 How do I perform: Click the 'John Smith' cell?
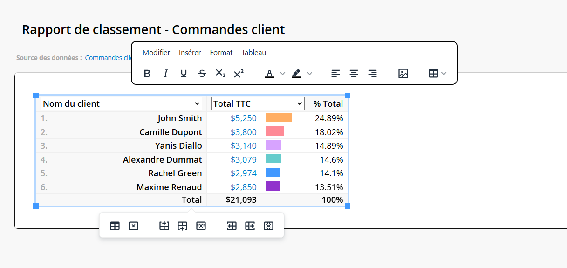pos(121,118)
